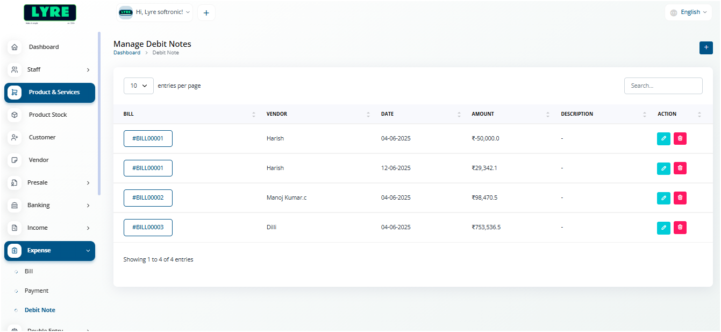721x332 pixels.
Task: Click the quick-add plus icon in the top bar
Action: (206, 13)
